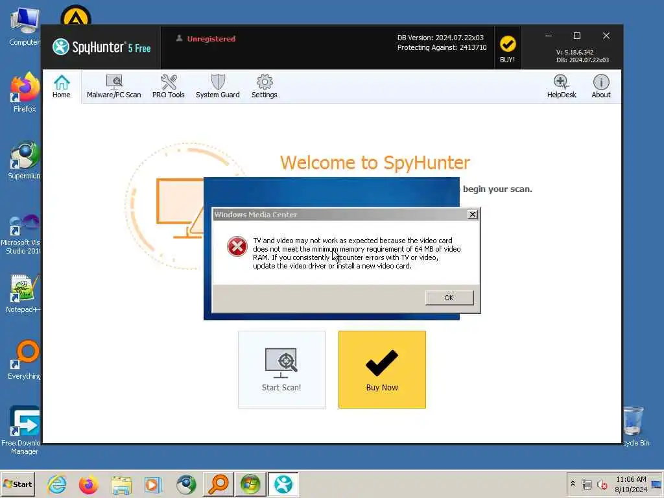Switch to Windows Media Center taskbar item

tap(250, 484)
